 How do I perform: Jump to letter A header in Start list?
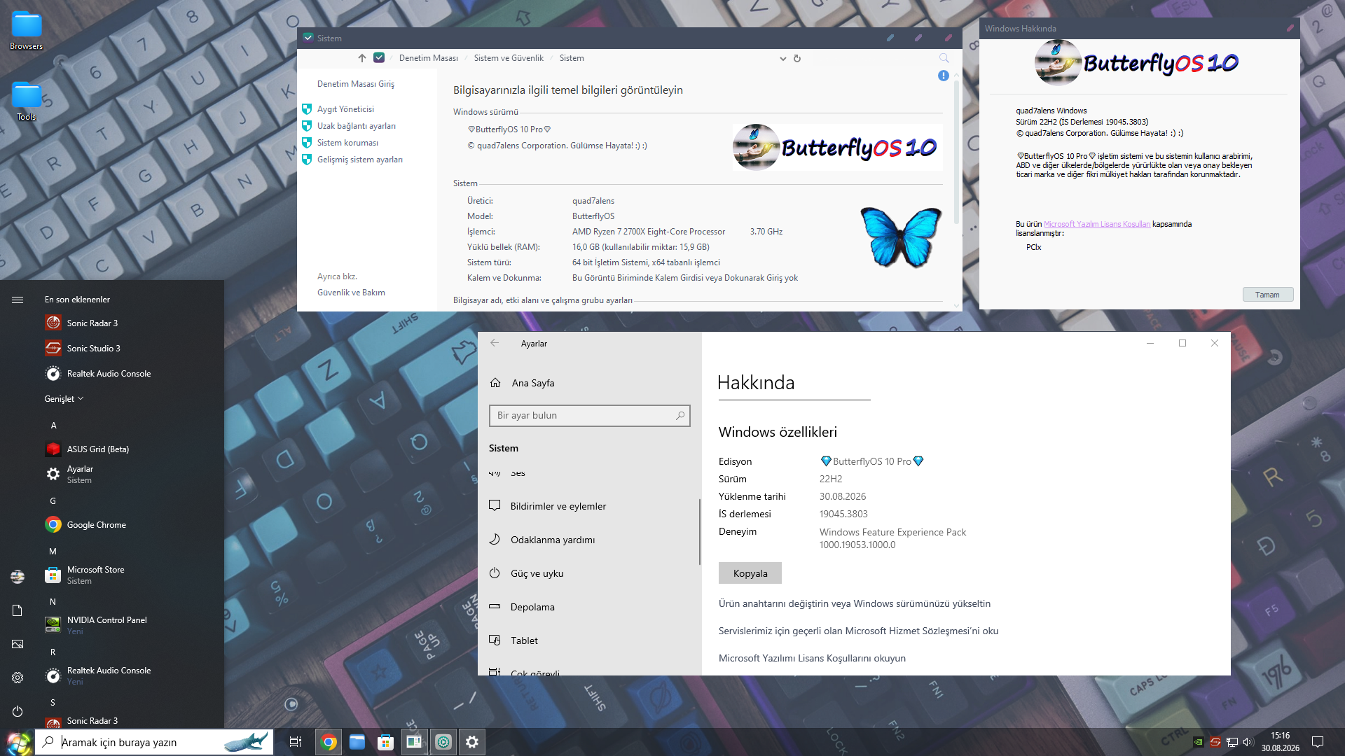[53, 426]
